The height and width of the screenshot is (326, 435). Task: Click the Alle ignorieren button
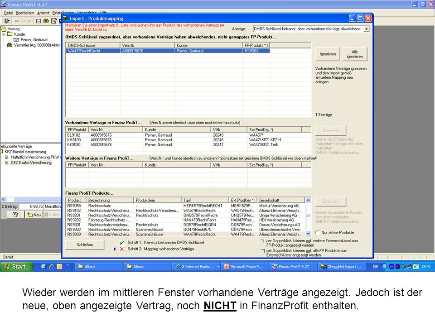coord(354,54)
